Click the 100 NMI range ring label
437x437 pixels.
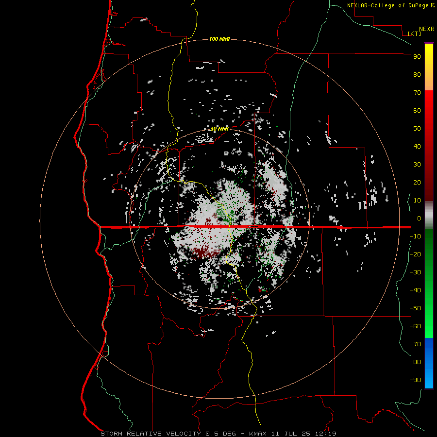tap(219, 39)
